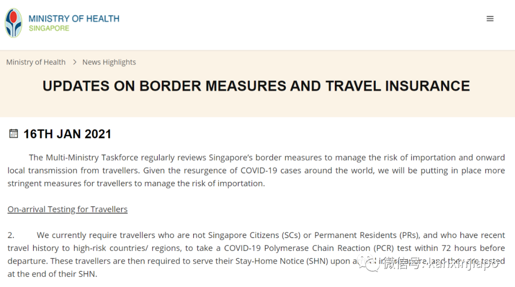The height and width of the screenshot is (287, 515).
Task: Click the breadcrumb chevron separator
Action: tap(75, 62)
